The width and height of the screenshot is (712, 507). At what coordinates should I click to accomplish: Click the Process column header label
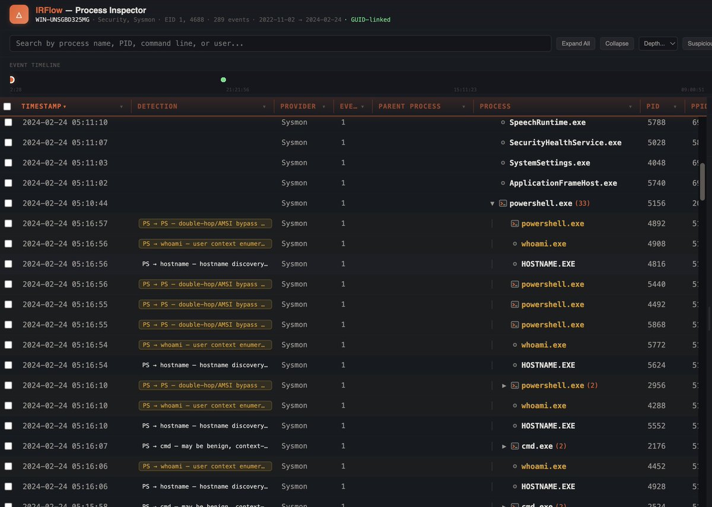click(x=495, y=106)
